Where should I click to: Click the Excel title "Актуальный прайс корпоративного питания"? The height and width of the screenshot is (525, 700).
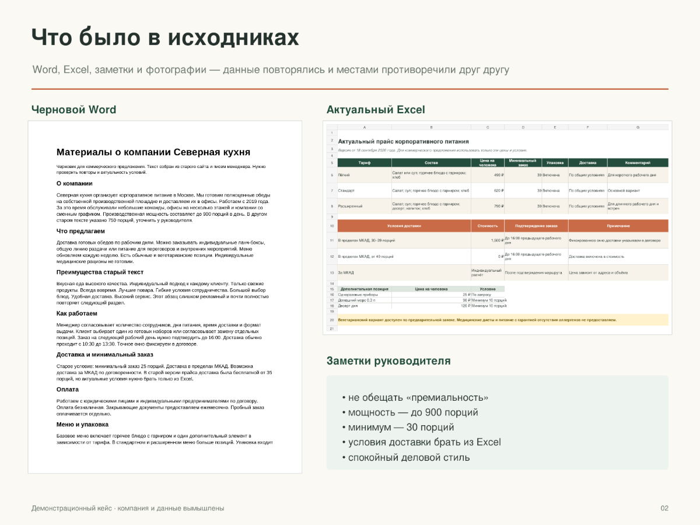(403, 141)
